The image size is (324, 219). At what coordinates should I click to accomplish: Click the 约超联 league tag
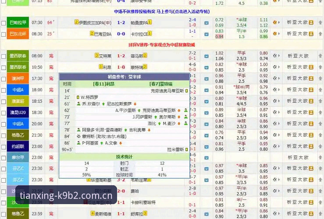(18, 146)
